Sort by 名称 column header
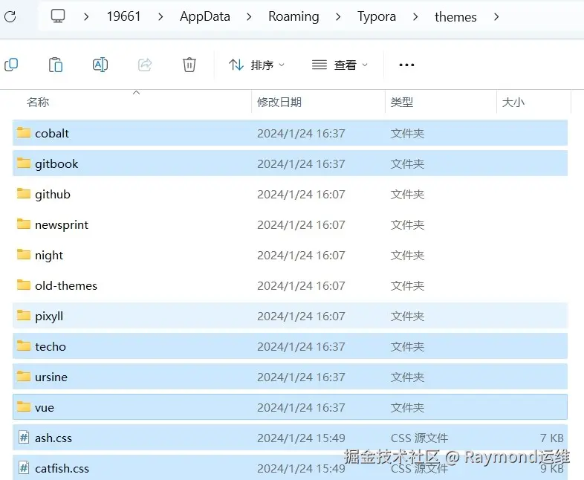The height and width of the screenshot is (480, 584). (38, 102)
